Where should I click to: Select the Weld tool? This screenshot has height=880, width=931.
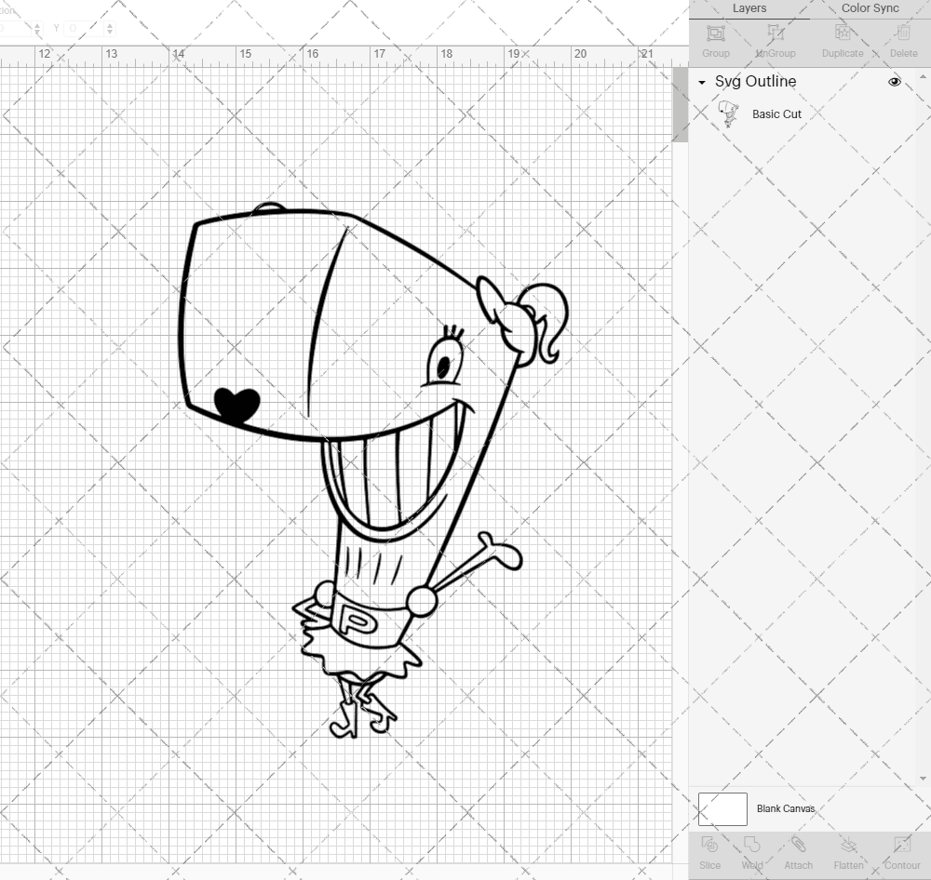pos(751,851)
